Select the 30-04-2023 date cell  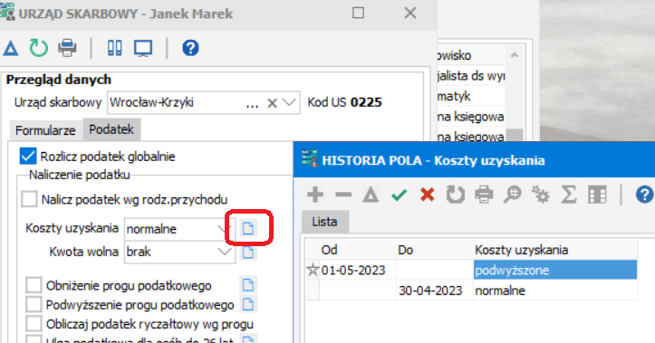point(435,291)
